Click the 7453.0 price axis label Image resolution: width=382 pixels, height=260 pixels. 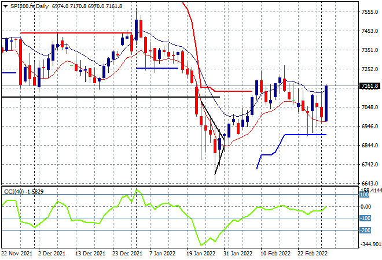pos(370,31)
